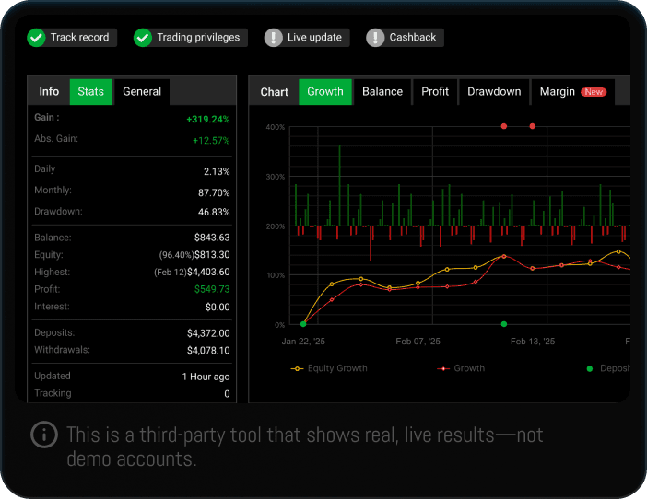Viewport: 647px width, 499px height.
Task: Click the 100% y-axis label
Action: click(276, 275)
